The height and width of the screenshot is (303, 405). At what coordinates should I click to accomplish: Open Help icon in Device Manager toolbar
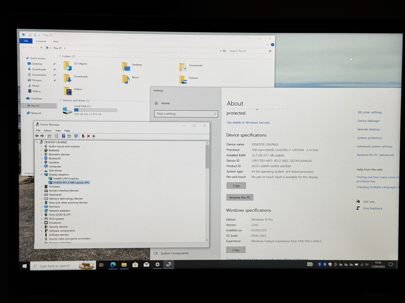click(x=63, y=136)
